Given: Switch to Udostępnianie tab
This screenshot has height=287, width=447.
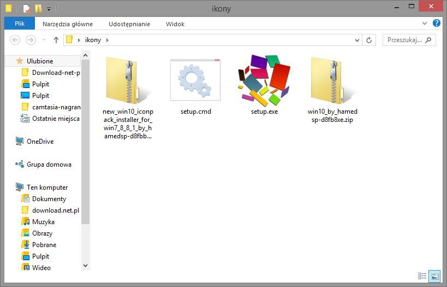Looking at the screenshot, I should 129,24.
